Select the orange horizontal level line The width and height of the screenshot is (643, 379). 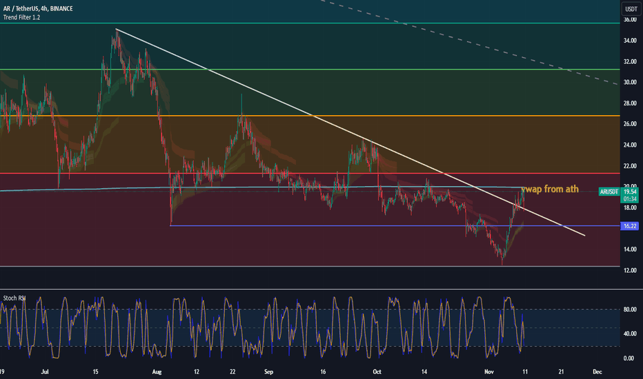(x=310, y=116)
